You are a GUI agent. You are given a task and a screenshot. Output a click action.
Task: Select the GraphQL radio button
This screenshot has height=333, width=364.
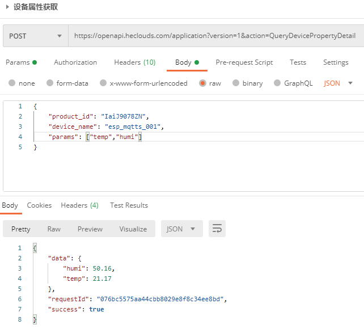click(277, 83)
